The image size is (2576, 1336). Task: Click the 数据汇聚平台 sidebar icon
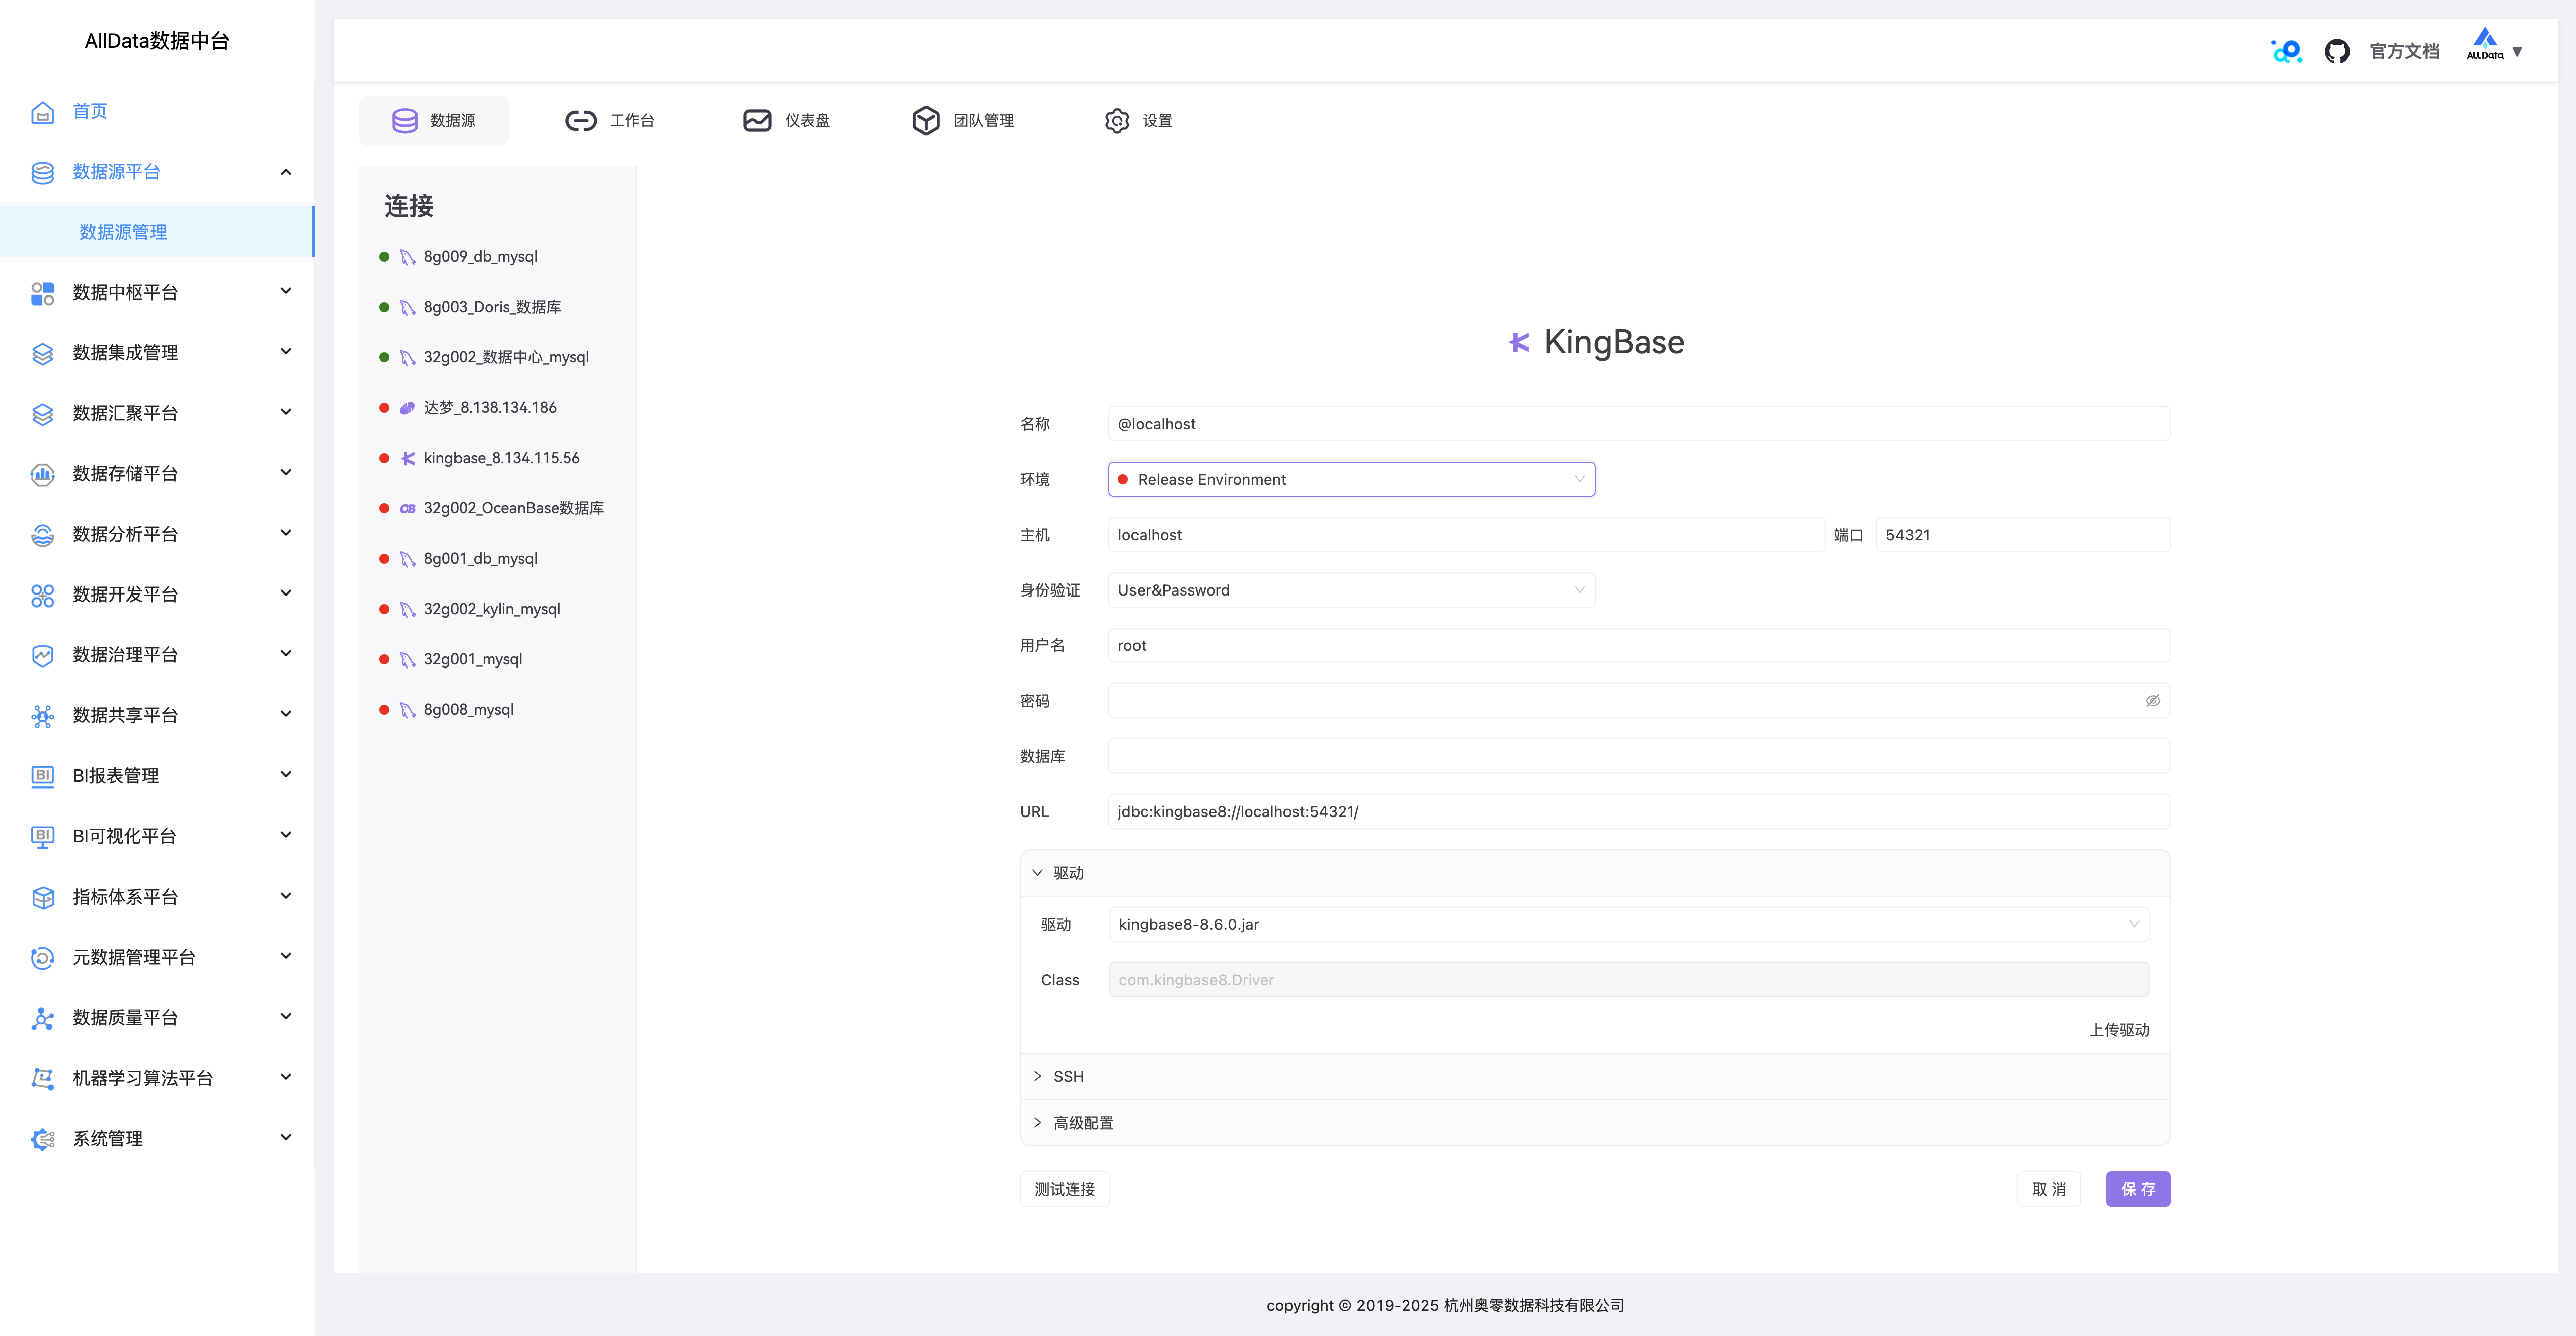42,414
